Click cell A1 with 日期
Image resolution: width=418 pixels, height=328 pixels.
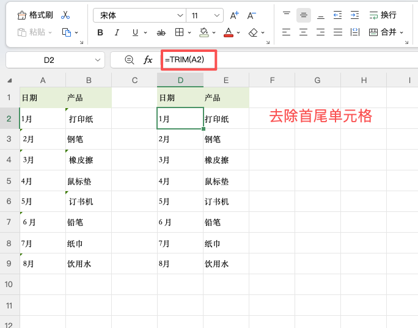point(43,98)
